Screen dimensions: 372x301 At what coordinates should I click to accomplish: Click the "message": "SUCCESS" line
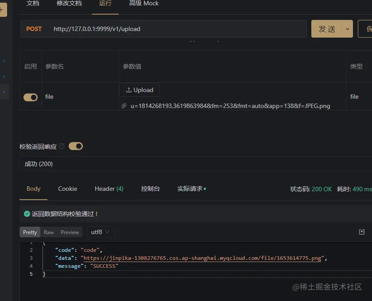point(87,266)
